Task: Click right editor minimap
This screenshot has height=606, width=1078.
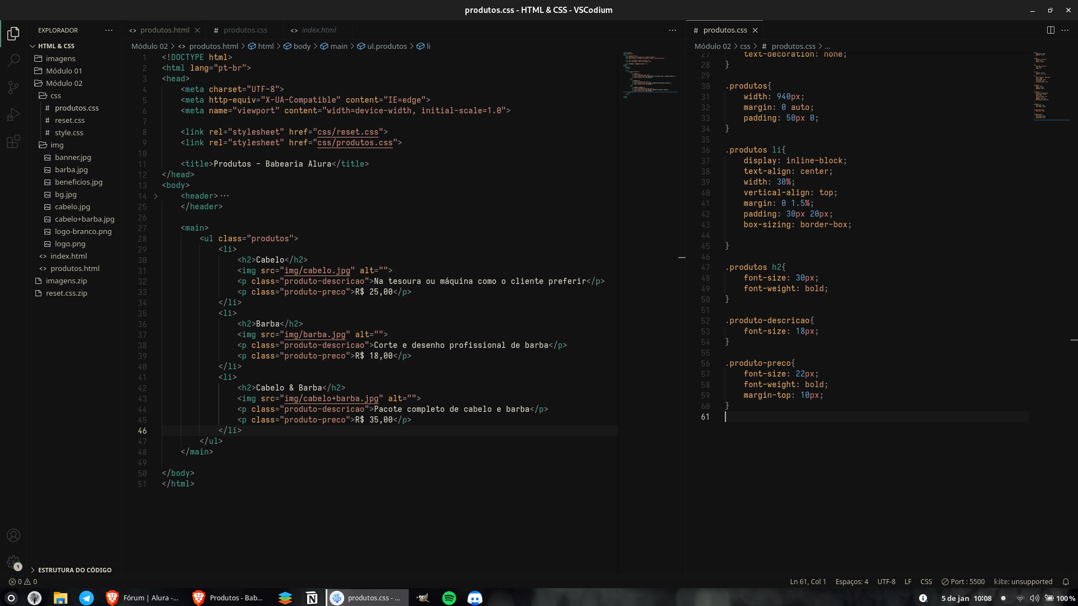Action: pyautogui.click(x=1052, y=86)
